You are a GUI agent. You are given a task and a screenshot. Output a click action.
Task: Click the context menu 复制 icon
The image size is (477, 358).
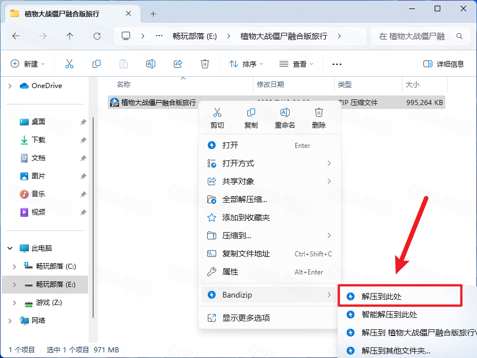pyautogui.click(x=251, y=112)
